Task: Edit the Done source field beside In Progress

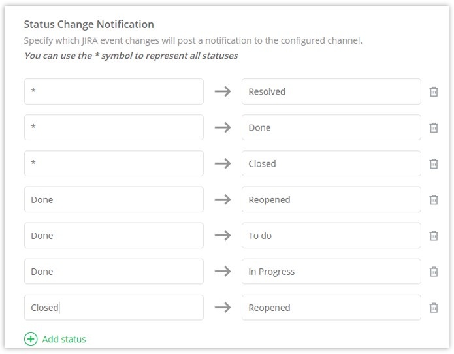Action: (114, 272)
